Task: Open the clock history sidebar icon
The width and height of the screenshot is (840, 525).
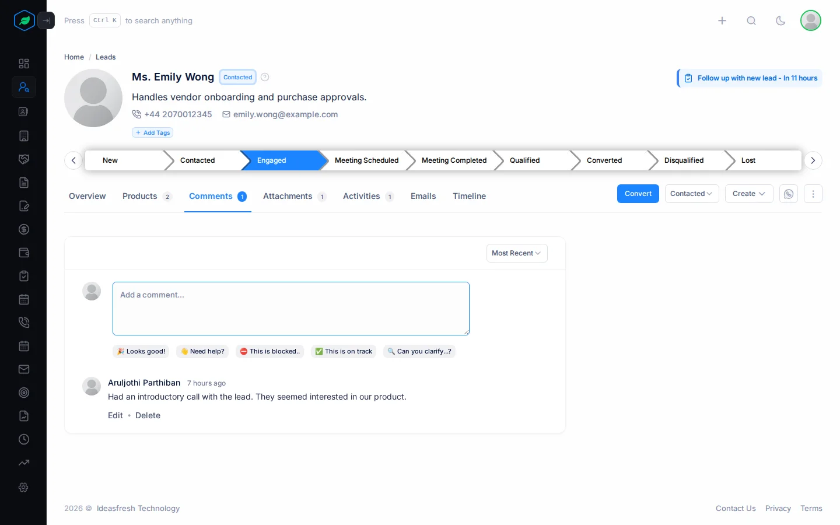Action: click(x=24, y=439)
